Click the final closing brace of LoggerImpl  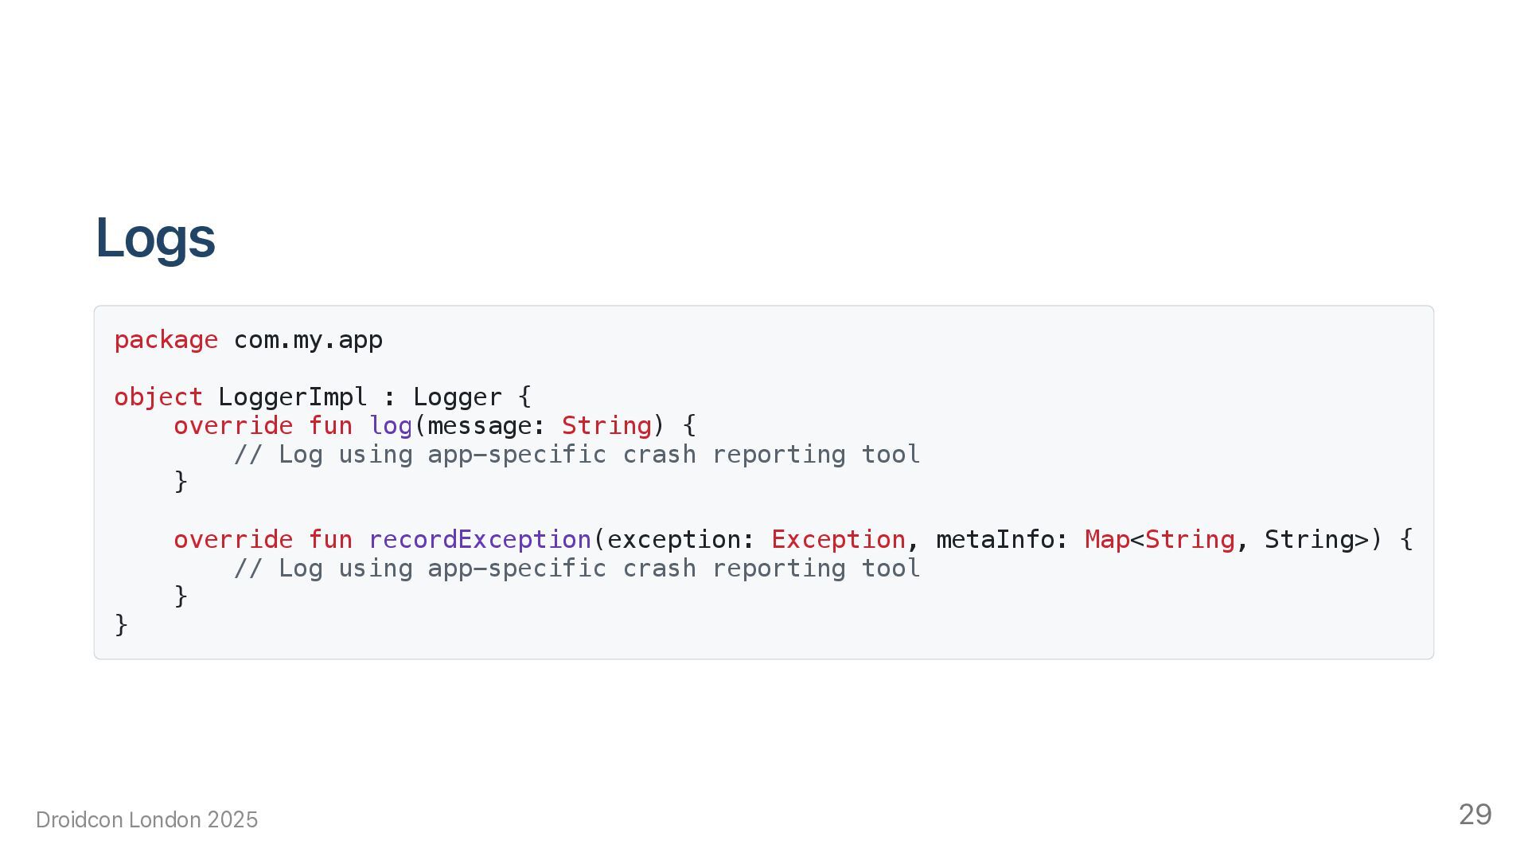[121, 624]
